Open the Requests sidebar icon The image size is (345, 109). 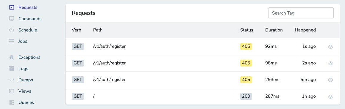click(12, 7)
